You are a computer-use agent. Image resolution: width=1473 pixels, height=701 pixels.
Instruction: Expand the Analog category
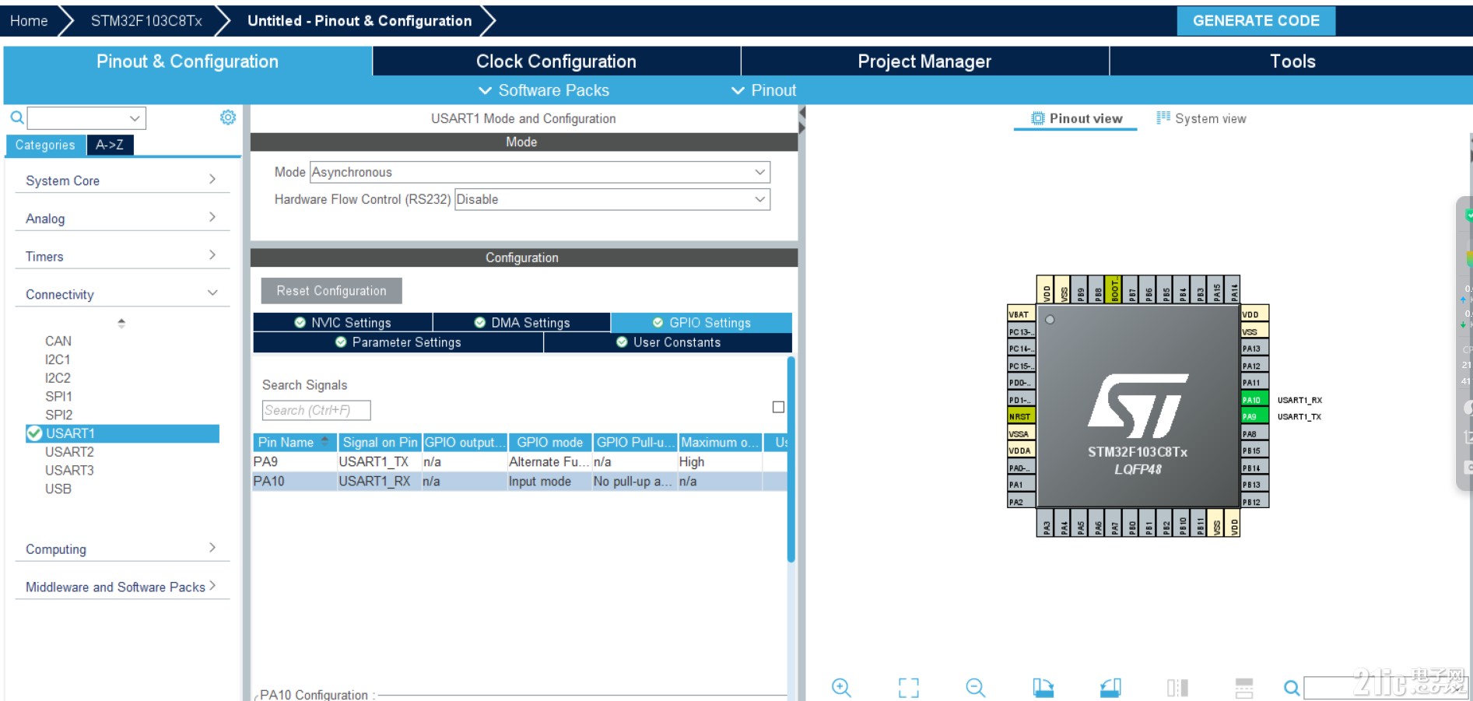coord(122,218)
